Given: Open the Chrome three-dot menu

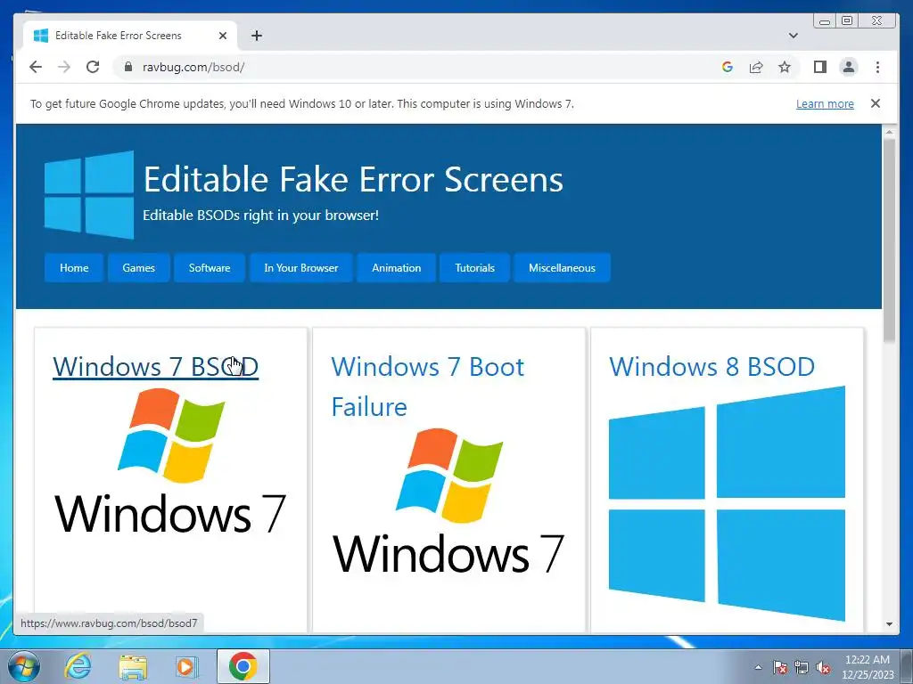Looking at the screenshot, I should pyautogui.click(x=877, y=67).
